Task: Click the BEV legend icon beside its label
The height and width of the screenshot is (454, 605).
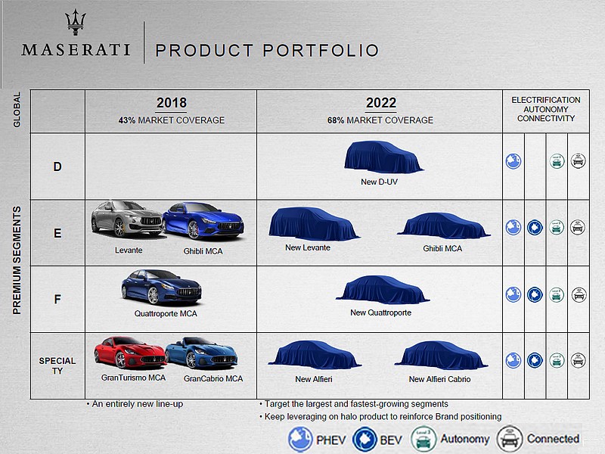Action: tap(365, 440)
